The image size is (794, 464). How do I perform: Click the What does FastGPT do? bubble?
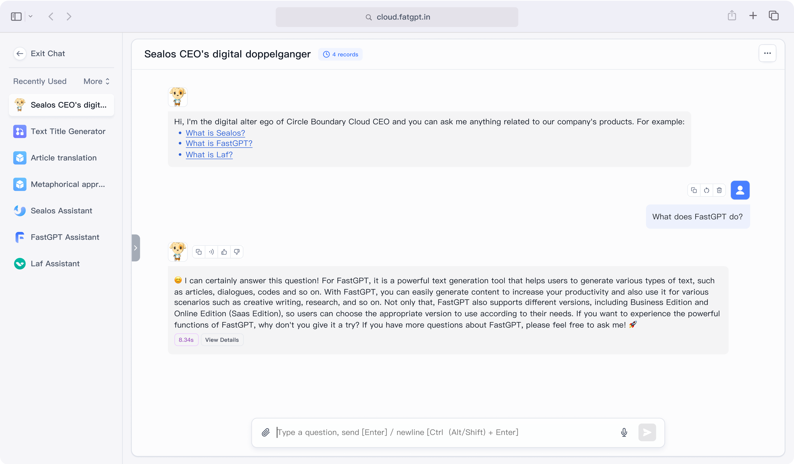[x=698, y=217]
